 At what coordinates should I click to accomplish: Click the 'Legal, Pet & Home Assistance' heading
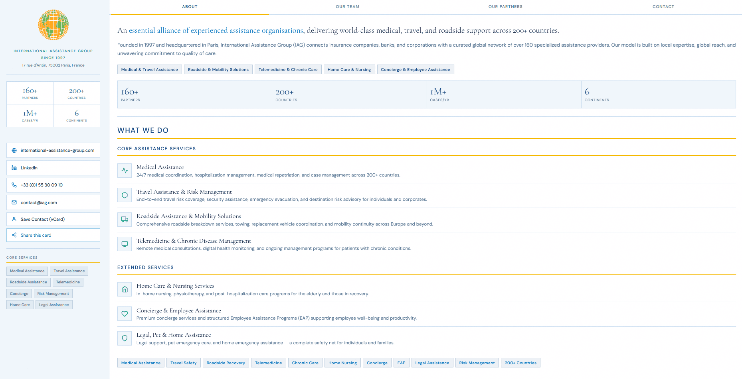coord(174,335)
